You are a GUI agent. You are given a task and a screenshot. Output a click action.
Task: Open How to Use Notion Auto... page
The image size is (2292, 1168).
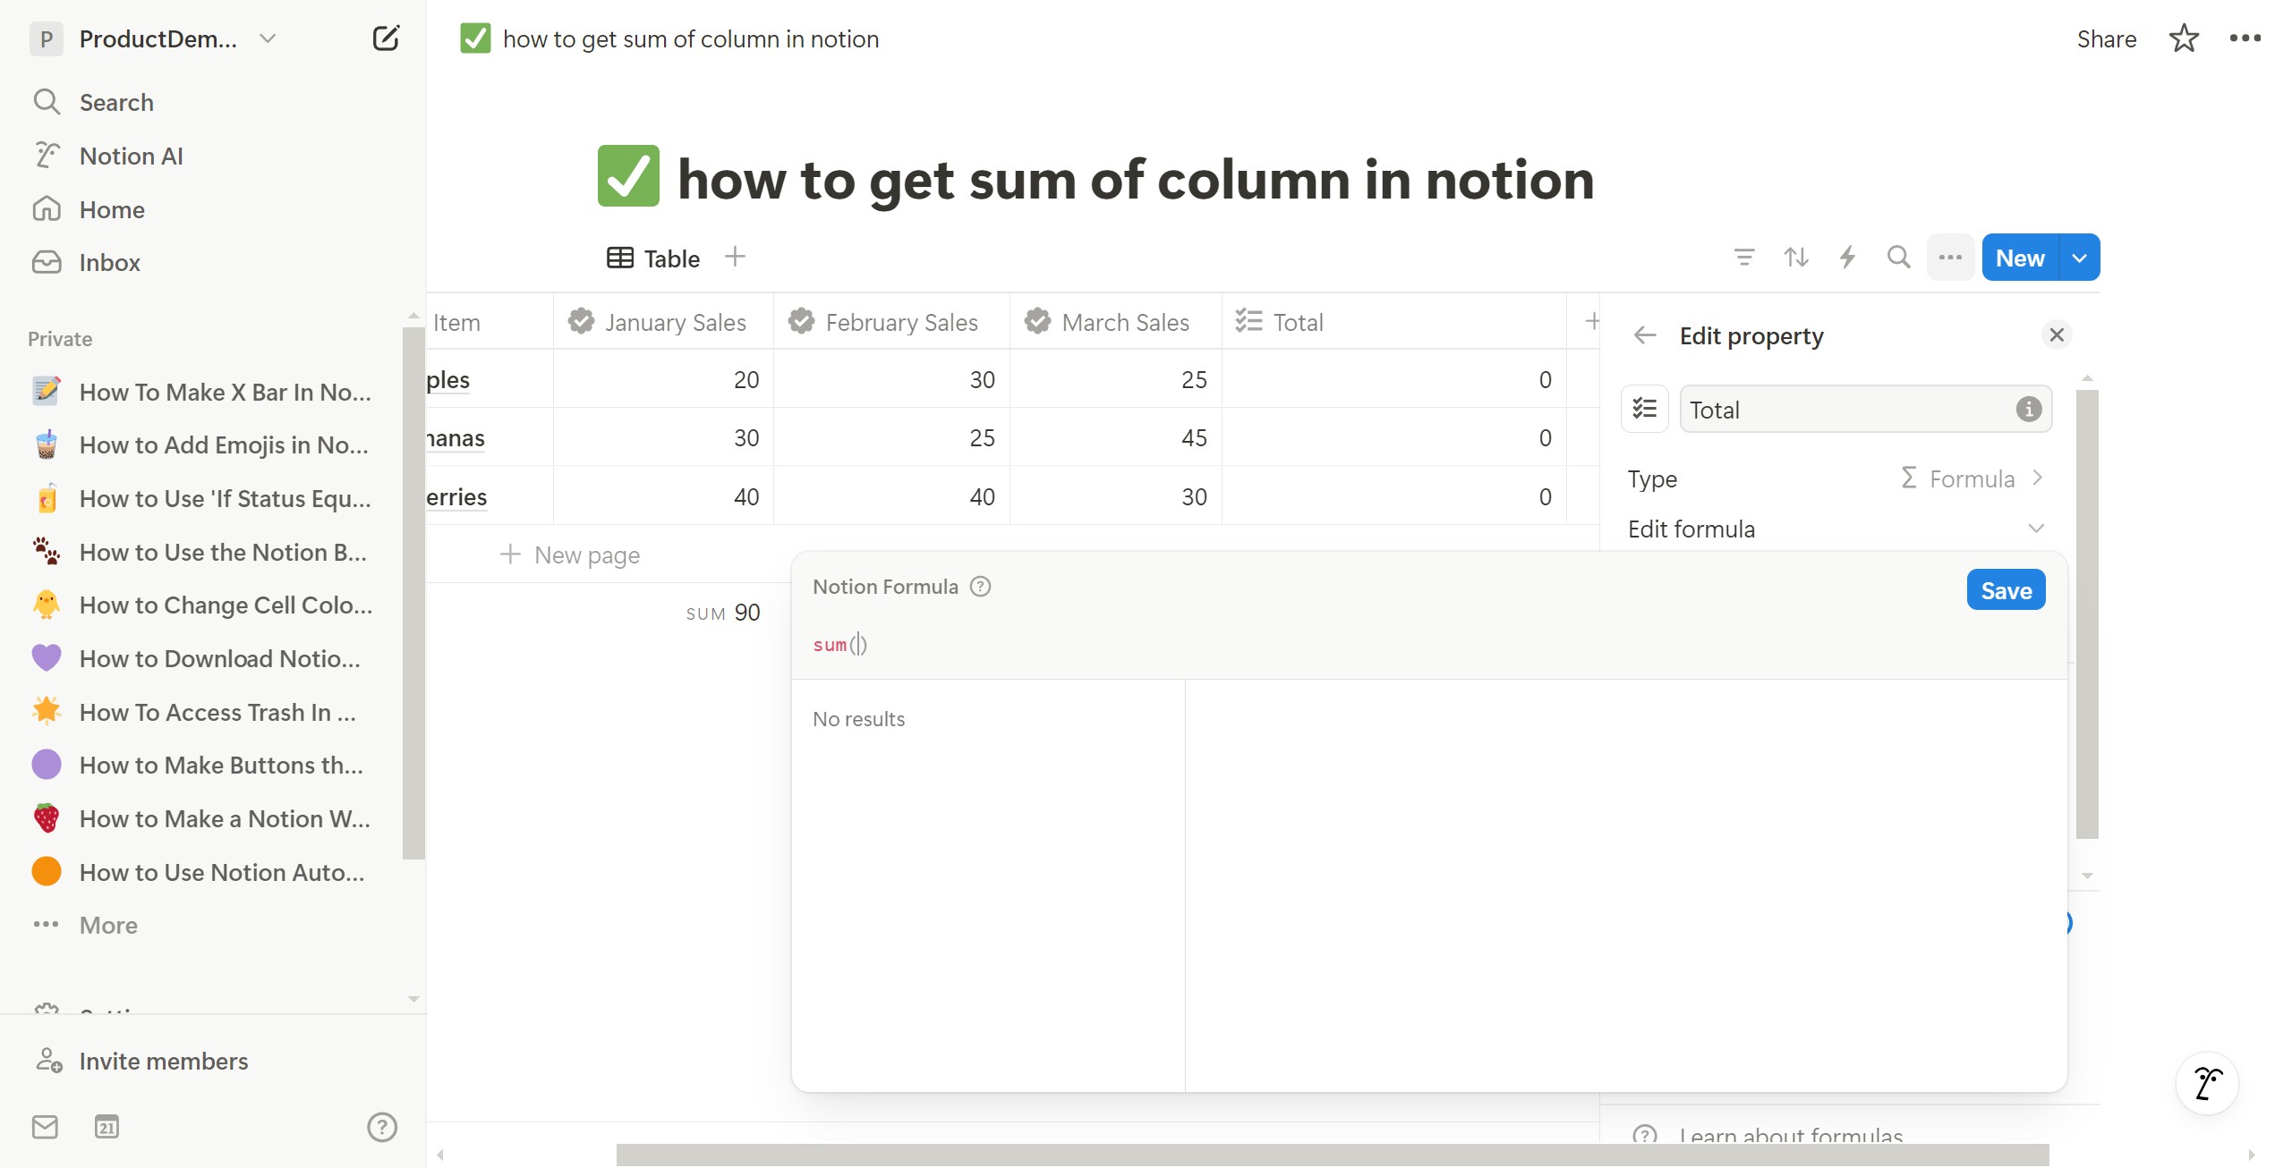point(222,872)
